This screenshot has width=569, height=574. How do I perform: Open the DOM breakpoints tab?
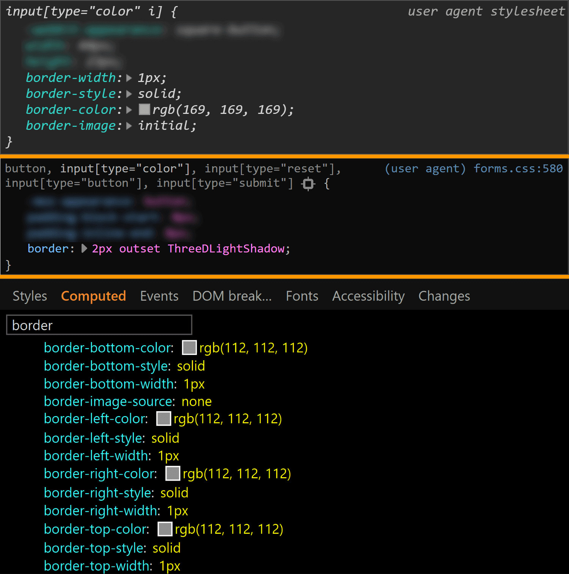click(232, 296)
